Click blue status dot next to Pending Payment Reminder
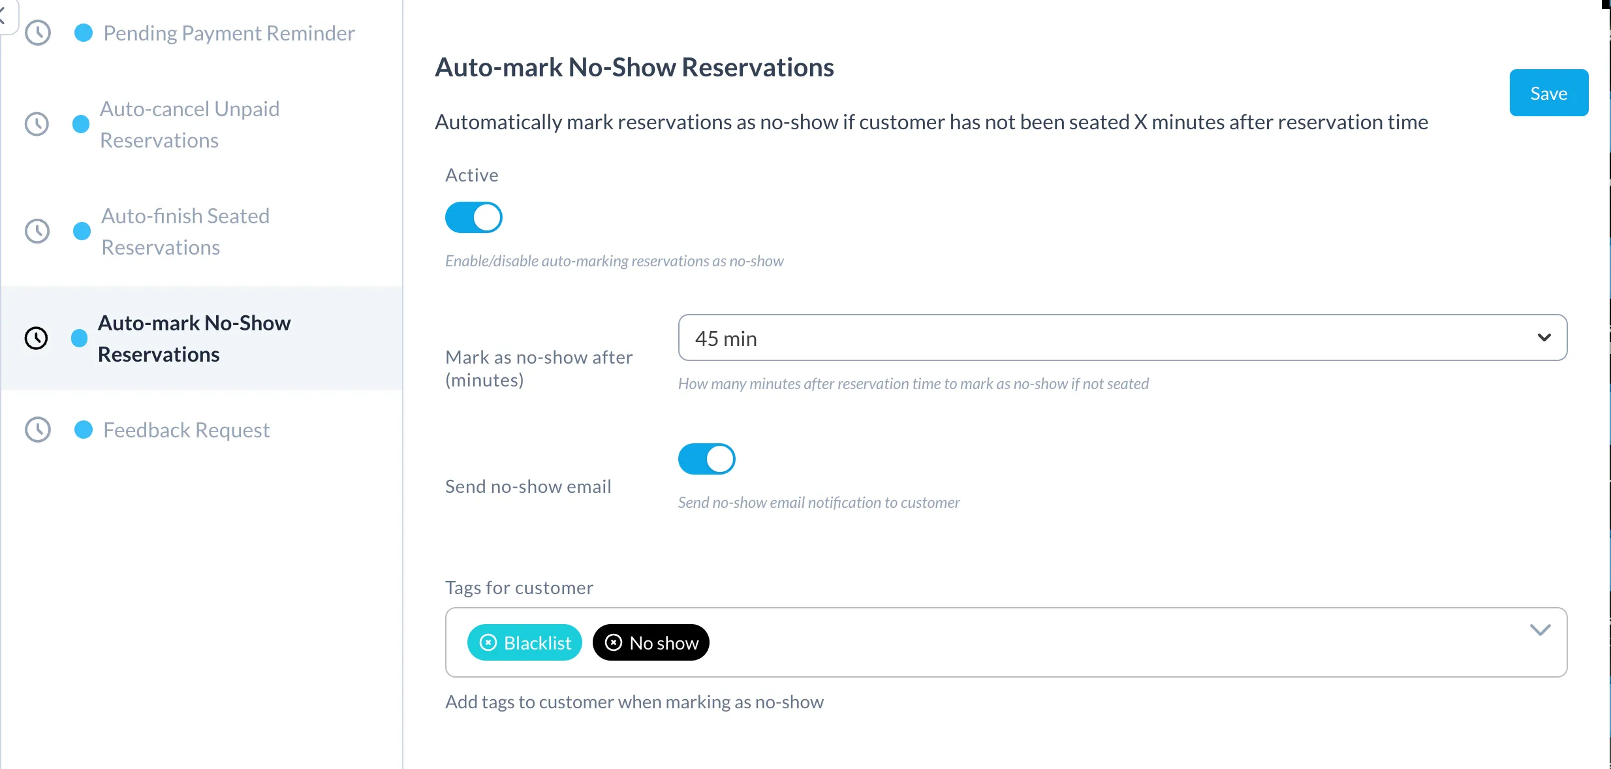The width and height of the screenshot is (1611, 769). [x=84, y=33]
